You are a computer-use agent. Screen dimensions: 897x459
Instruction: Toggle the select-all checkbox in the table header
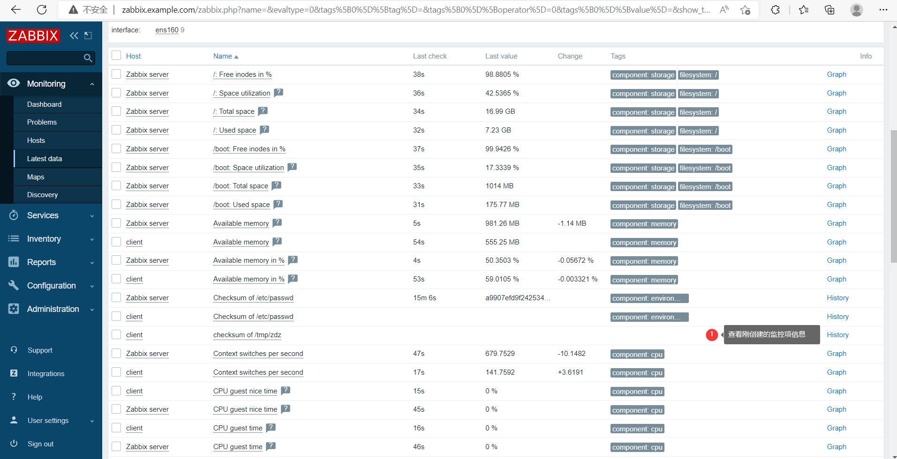116,56
